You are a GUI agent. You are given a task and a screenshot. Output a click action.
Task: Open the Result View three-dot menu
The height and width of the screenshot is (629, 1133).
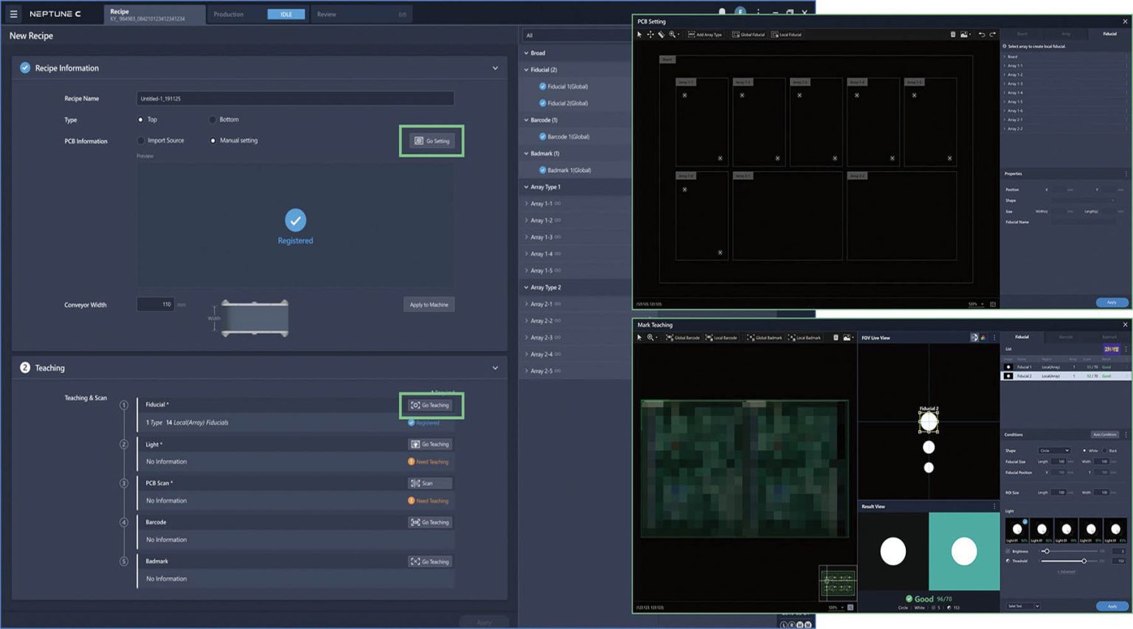(x=994, y=507)
